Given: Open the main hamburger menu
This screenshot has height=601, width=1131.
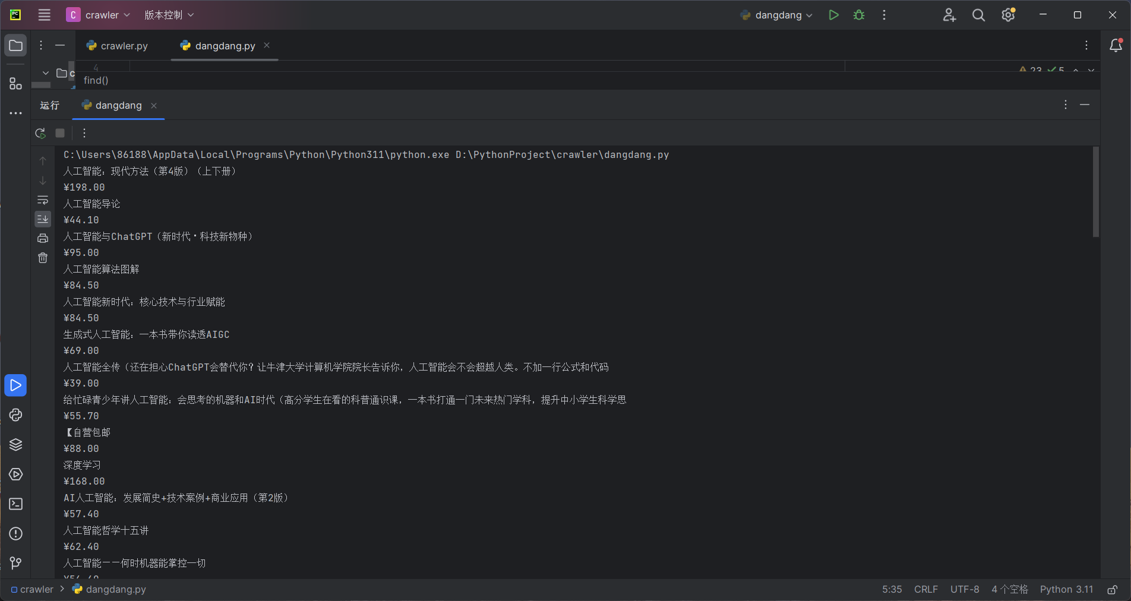Looking at the screenshot, I should point(45,15).
